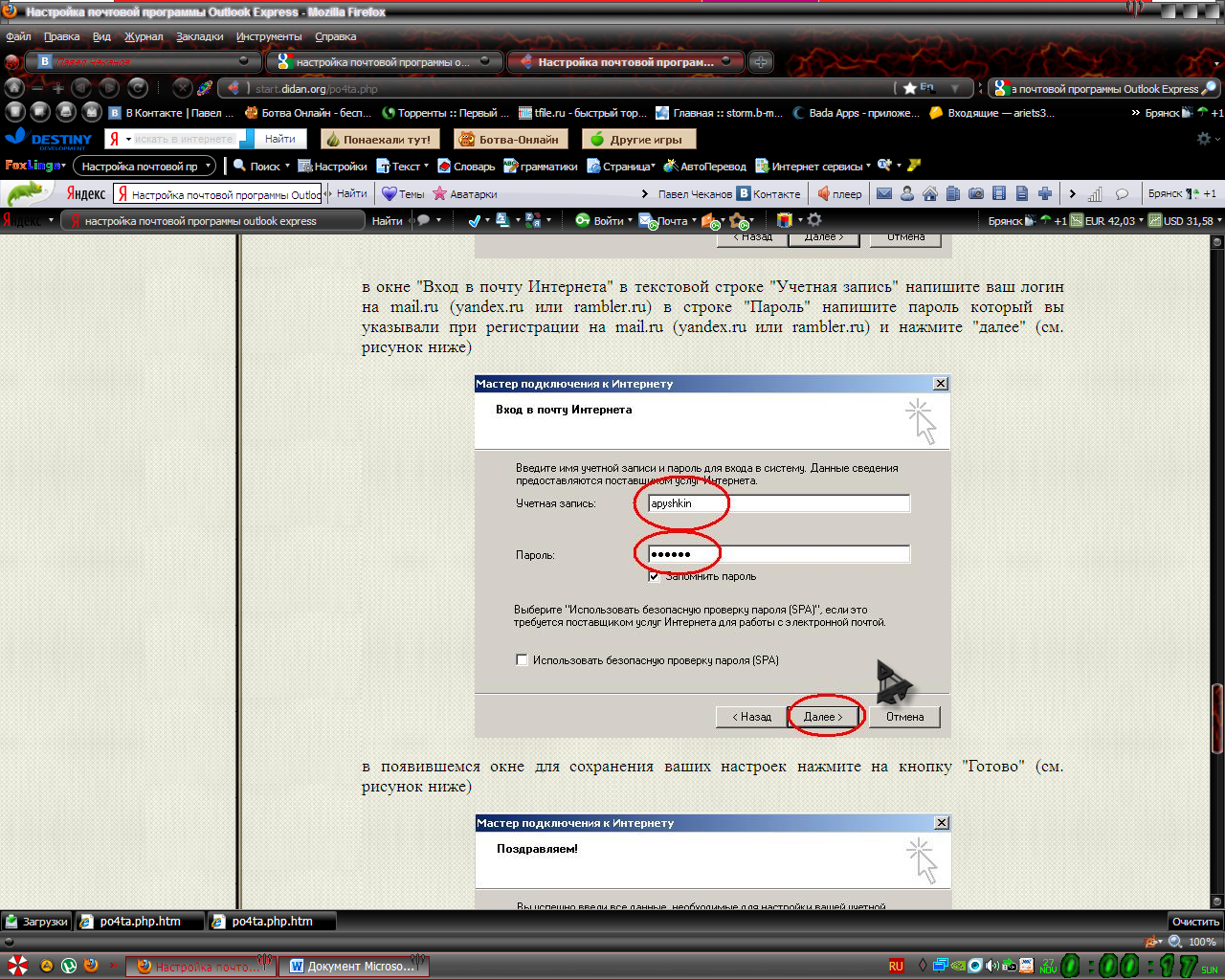Click the 100% zoom indicator in the status bar
The image size is (1225, 980).
click(1202, 942)
